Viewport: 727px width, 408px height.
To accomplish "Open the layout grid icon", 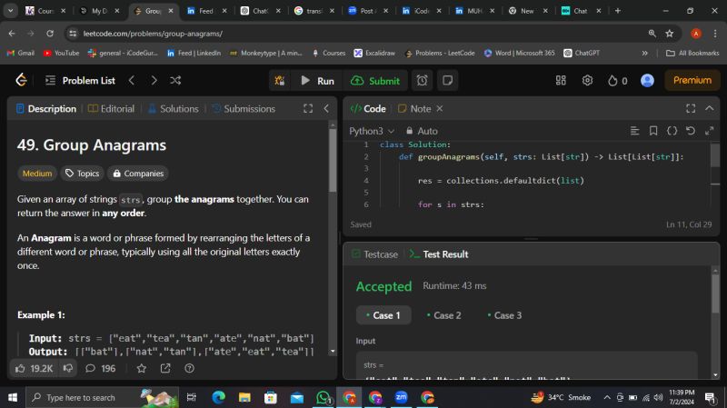I will [561, 81].
